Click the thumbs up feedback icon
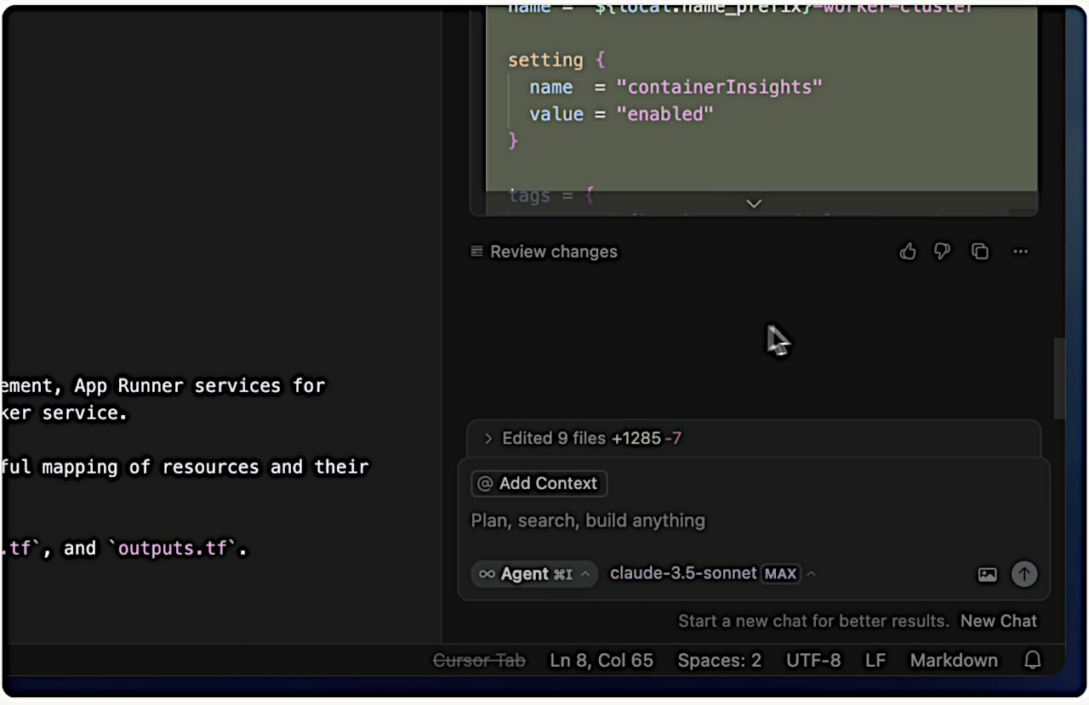The image size is (1089, 705). (x=908, y=252)
